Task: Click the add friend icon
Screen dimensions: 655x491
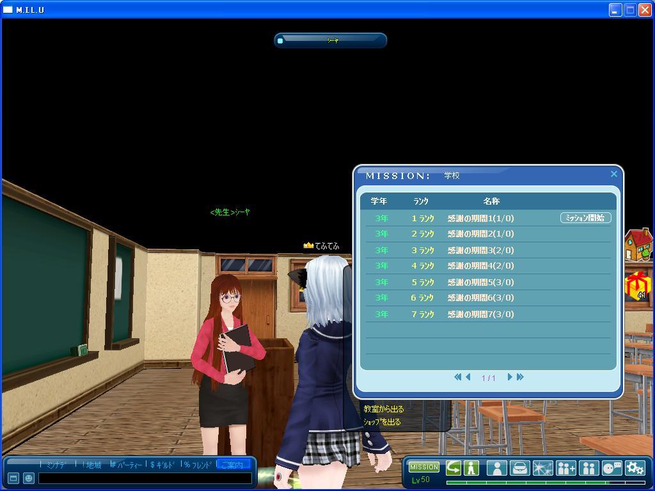Action: (x=565, y=467)
